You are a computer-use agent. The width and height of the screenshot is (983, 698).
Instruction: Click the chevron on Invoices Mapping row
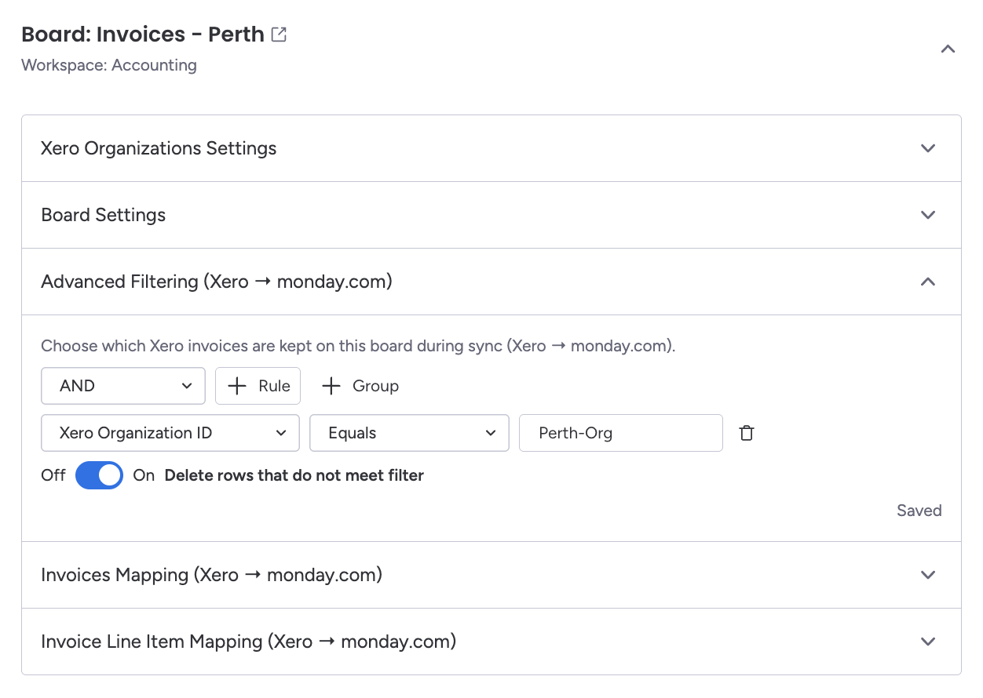(x=928, y=575)
